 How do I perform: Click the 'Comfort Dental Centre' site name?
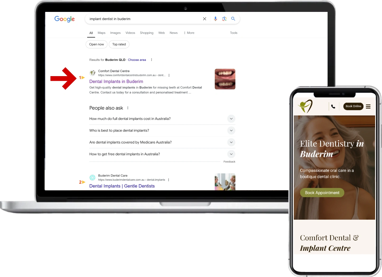point(114,71)
